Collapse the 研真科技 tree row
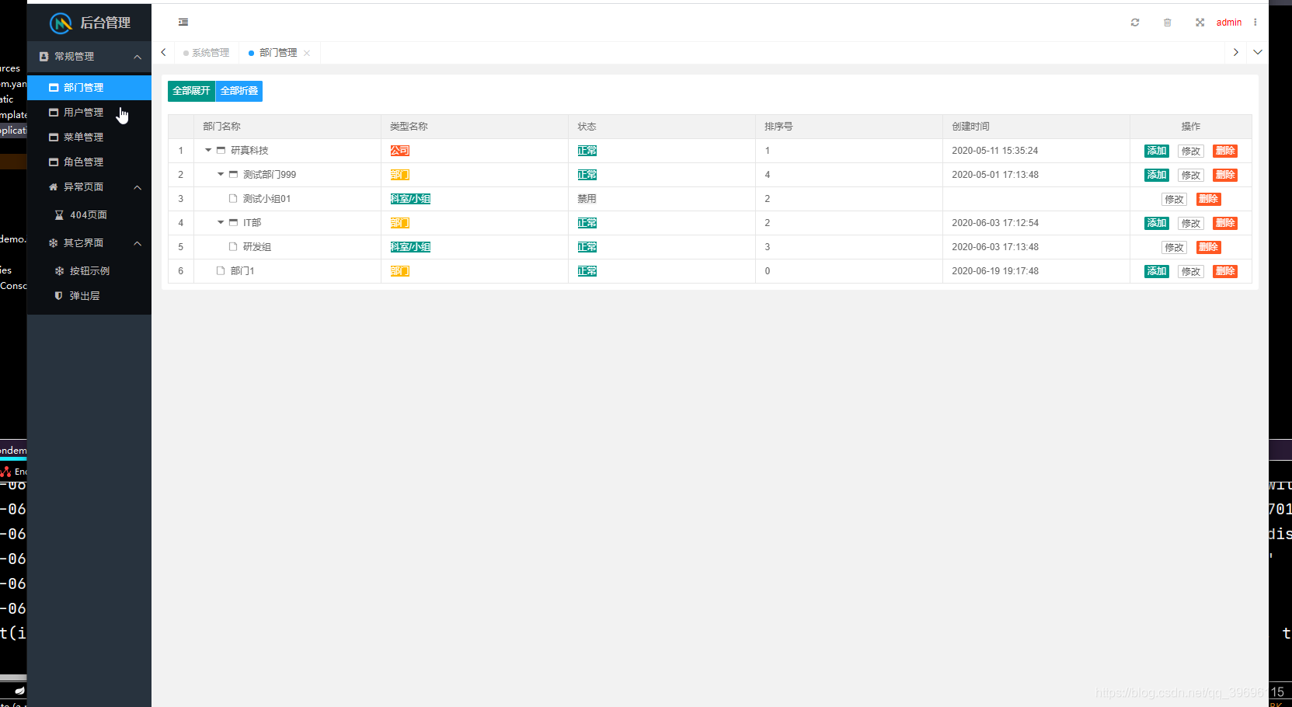 coord(207,150)
